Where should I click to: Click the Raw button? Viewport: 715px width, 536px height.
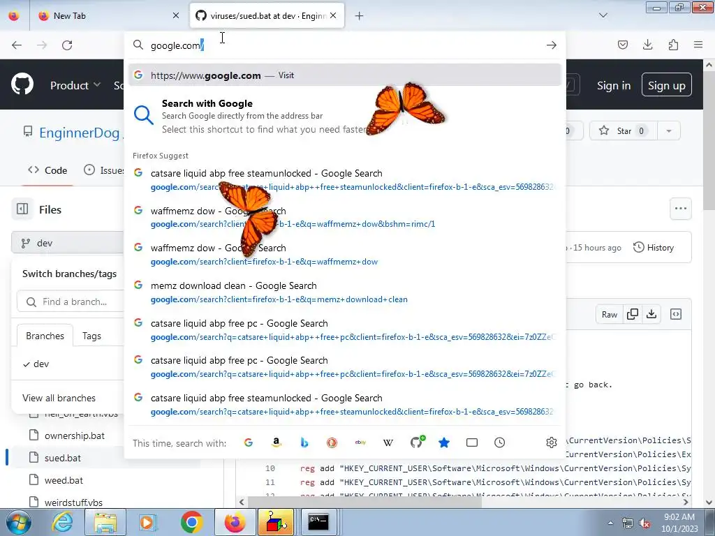click(609, 314)
